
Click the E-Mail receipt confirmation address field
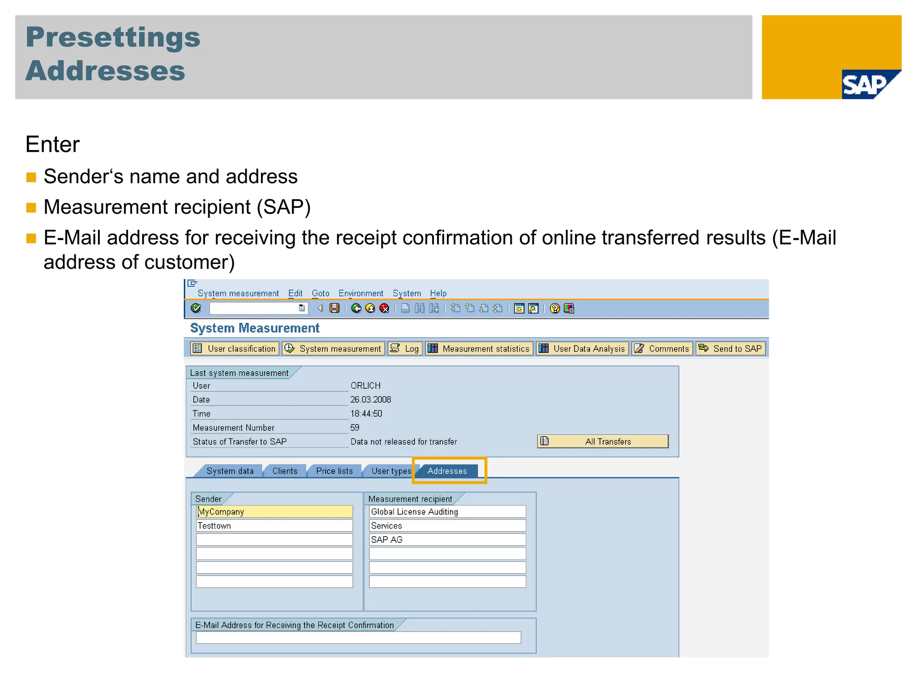pos(358,637)
